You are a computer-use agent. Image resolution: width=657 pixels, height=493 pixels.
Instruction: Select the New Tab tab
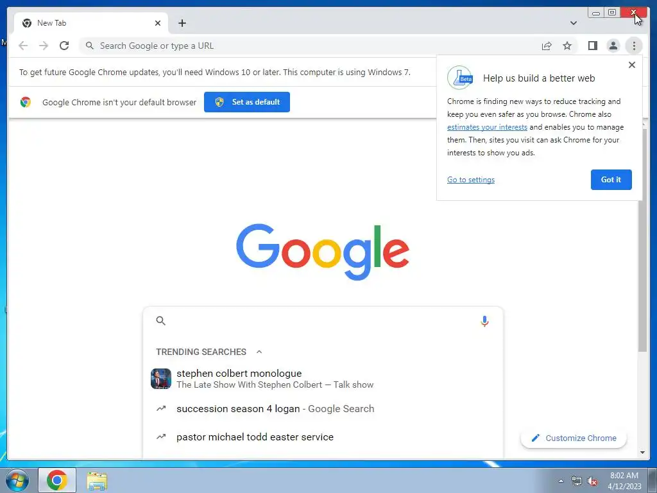coord(91,23)
